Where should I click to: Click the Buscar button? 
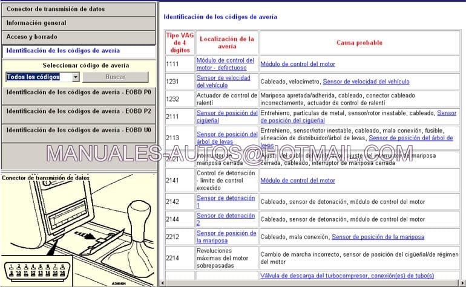coord(116,77)
